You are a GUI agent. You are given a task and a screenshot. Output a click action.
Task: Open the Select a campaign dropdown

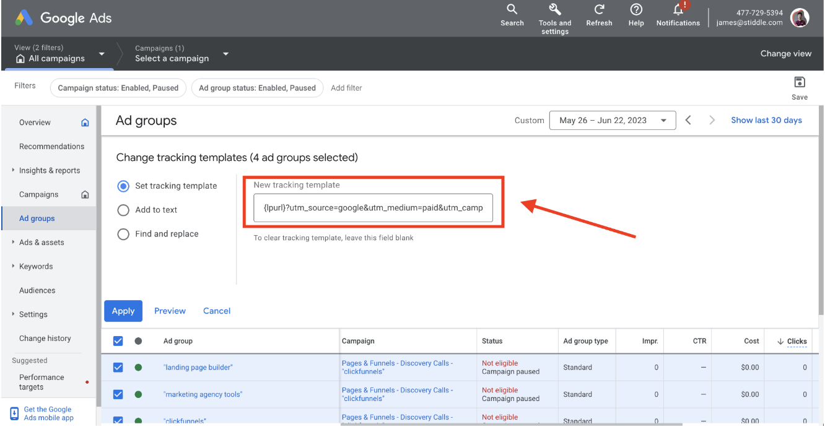coord(226,54)
